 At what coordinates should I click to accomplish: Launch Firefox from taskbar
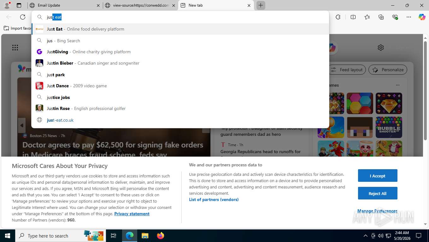tap(161, 236)
